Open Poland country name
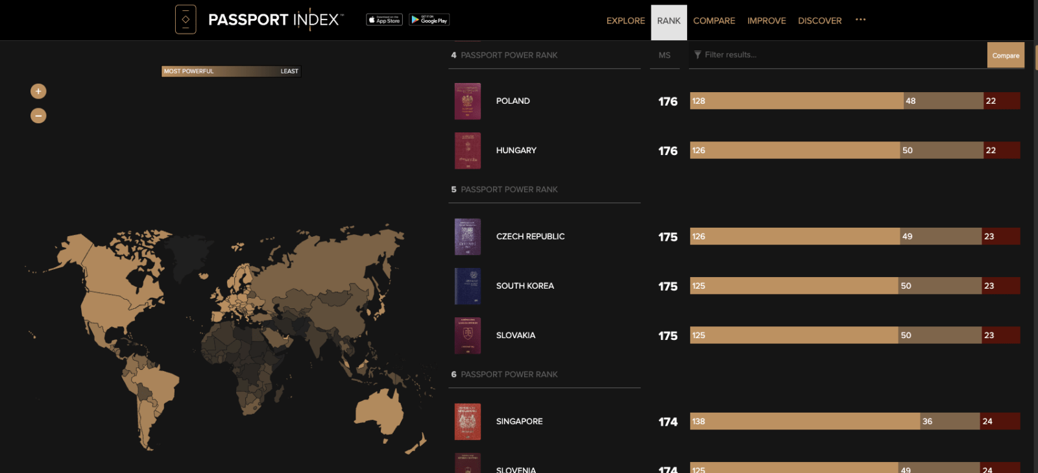The image size is (1038, 473). point(513,101)
